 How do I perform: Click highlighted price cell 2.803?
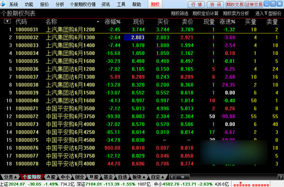(x=134, y=37)
